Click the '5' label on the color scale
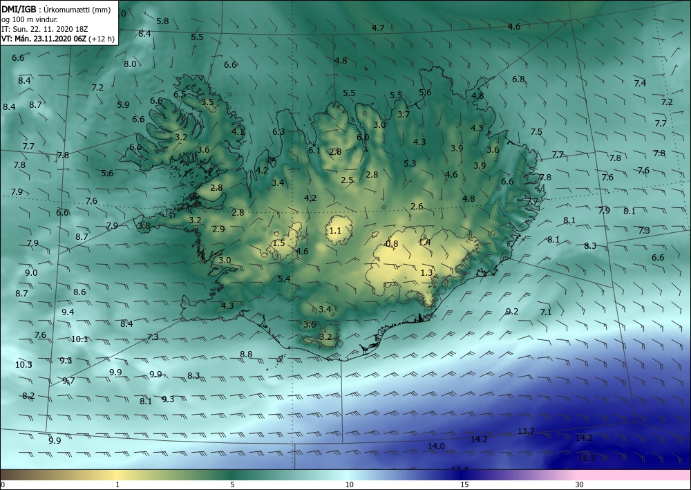Viewport: 691px width, 490px height. tap(232, 485)
